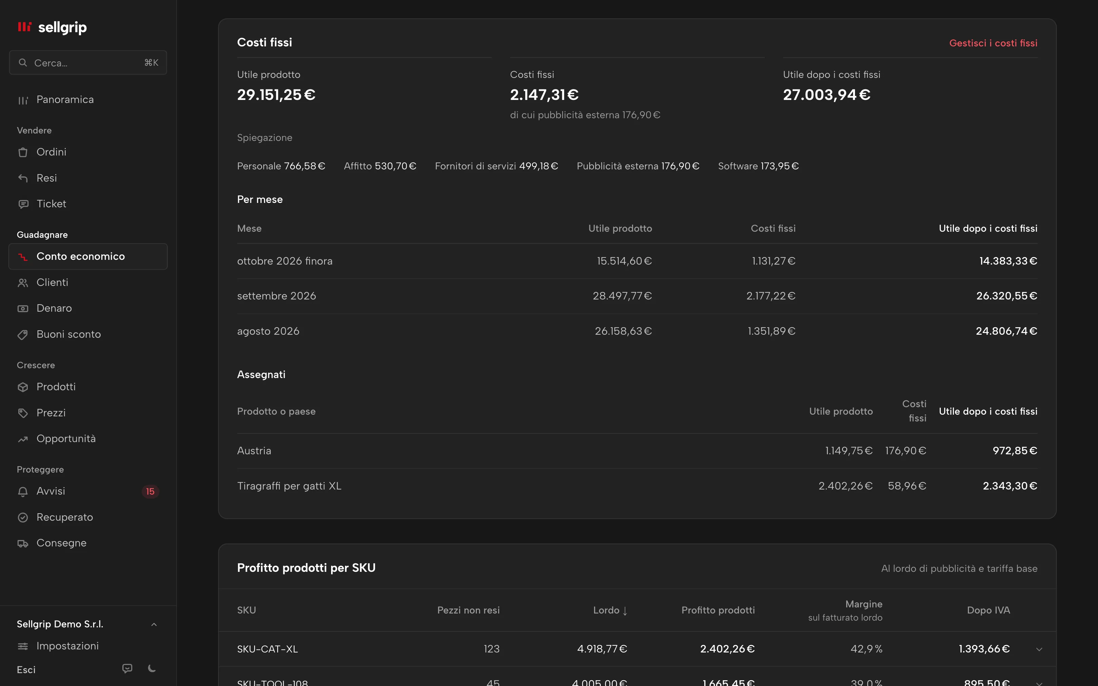
Task: Select the Buoni sconto tag icon
Action: 23,335
